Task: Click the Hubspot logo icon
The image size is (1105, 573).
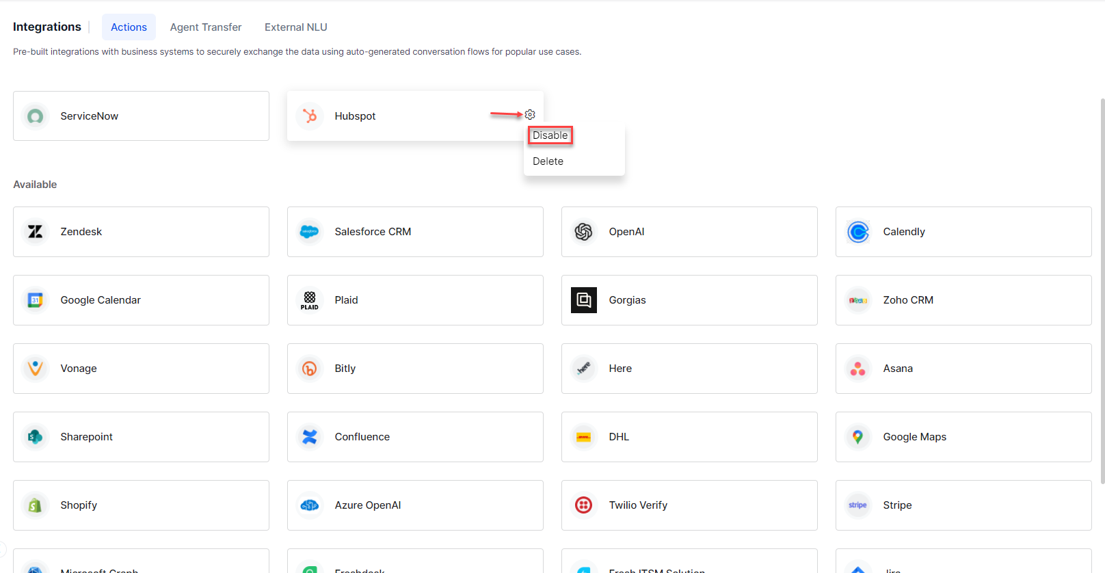Action: coord(310,116)
